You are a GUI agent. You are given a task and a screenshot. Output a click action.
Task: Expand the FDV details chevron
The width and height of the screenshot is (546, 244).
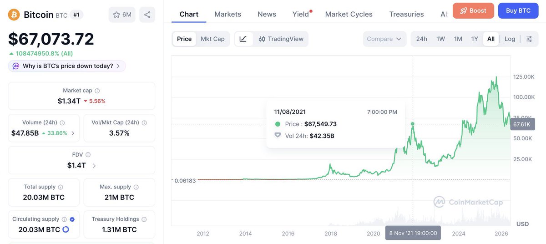(94, 166)
